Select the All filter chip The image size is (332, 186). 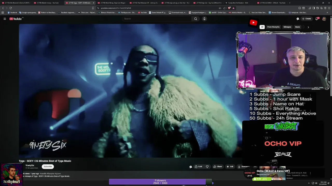(x=262, y=27)
